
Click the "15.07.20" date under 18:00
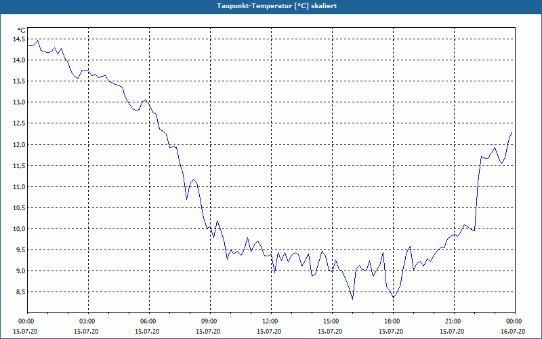tap(392, 332)
